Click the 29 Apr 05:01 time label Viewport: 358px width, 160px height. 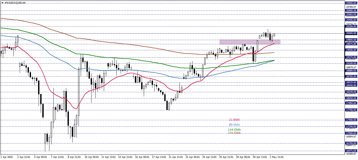click(x=243, y=157)
